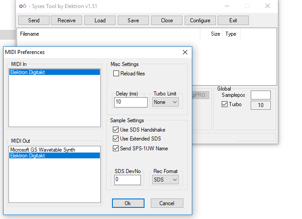Click the Close button in toolbar row
Viewport: 302px width, 219px height.
click(x=167, y=21)
